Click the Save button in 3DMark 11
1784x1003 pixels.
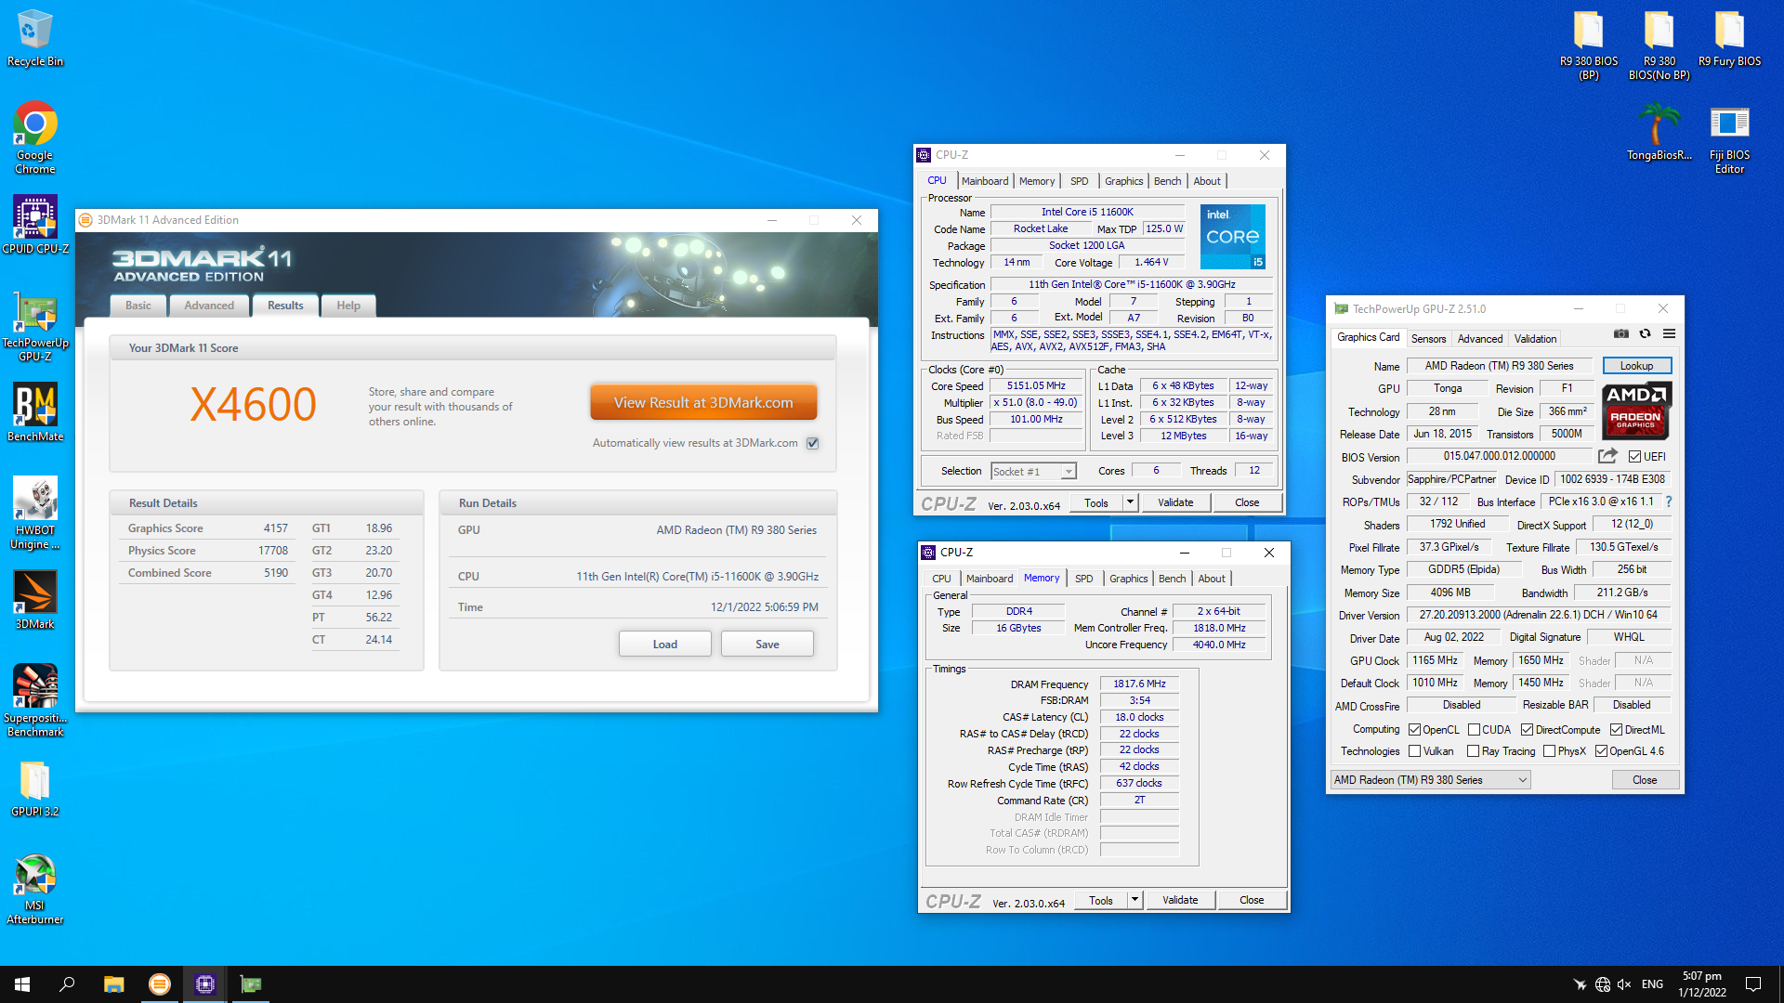pos(767,645)
